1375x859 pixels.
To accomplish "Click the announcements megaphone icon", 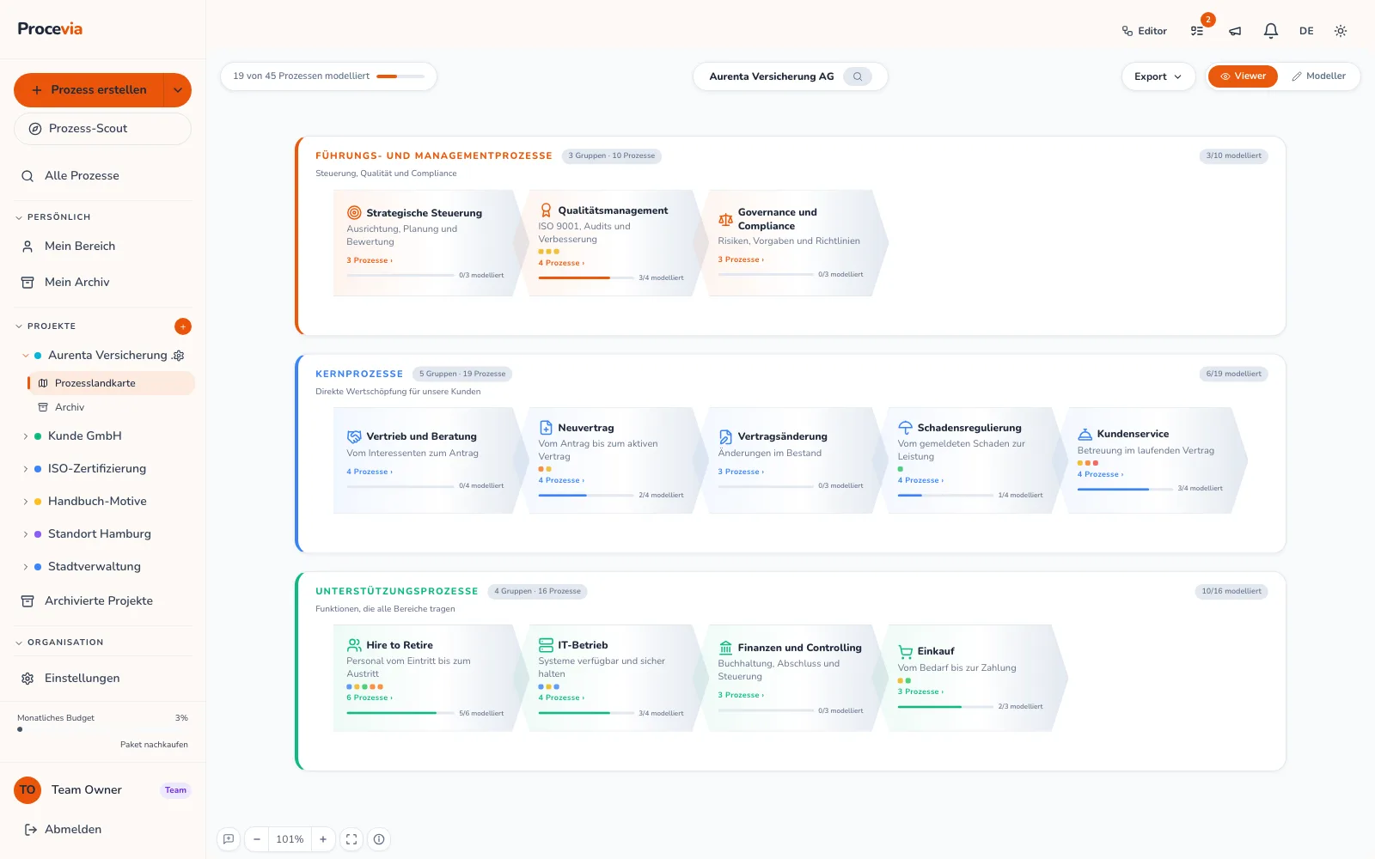I will [1235, 31].
